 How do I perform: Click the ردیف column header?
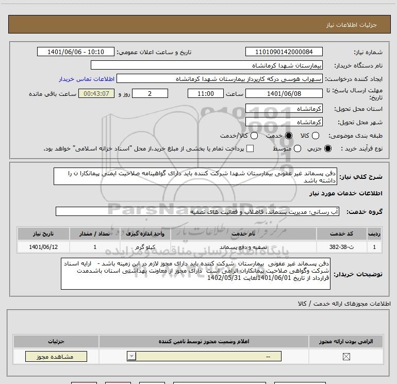[374, 233]
